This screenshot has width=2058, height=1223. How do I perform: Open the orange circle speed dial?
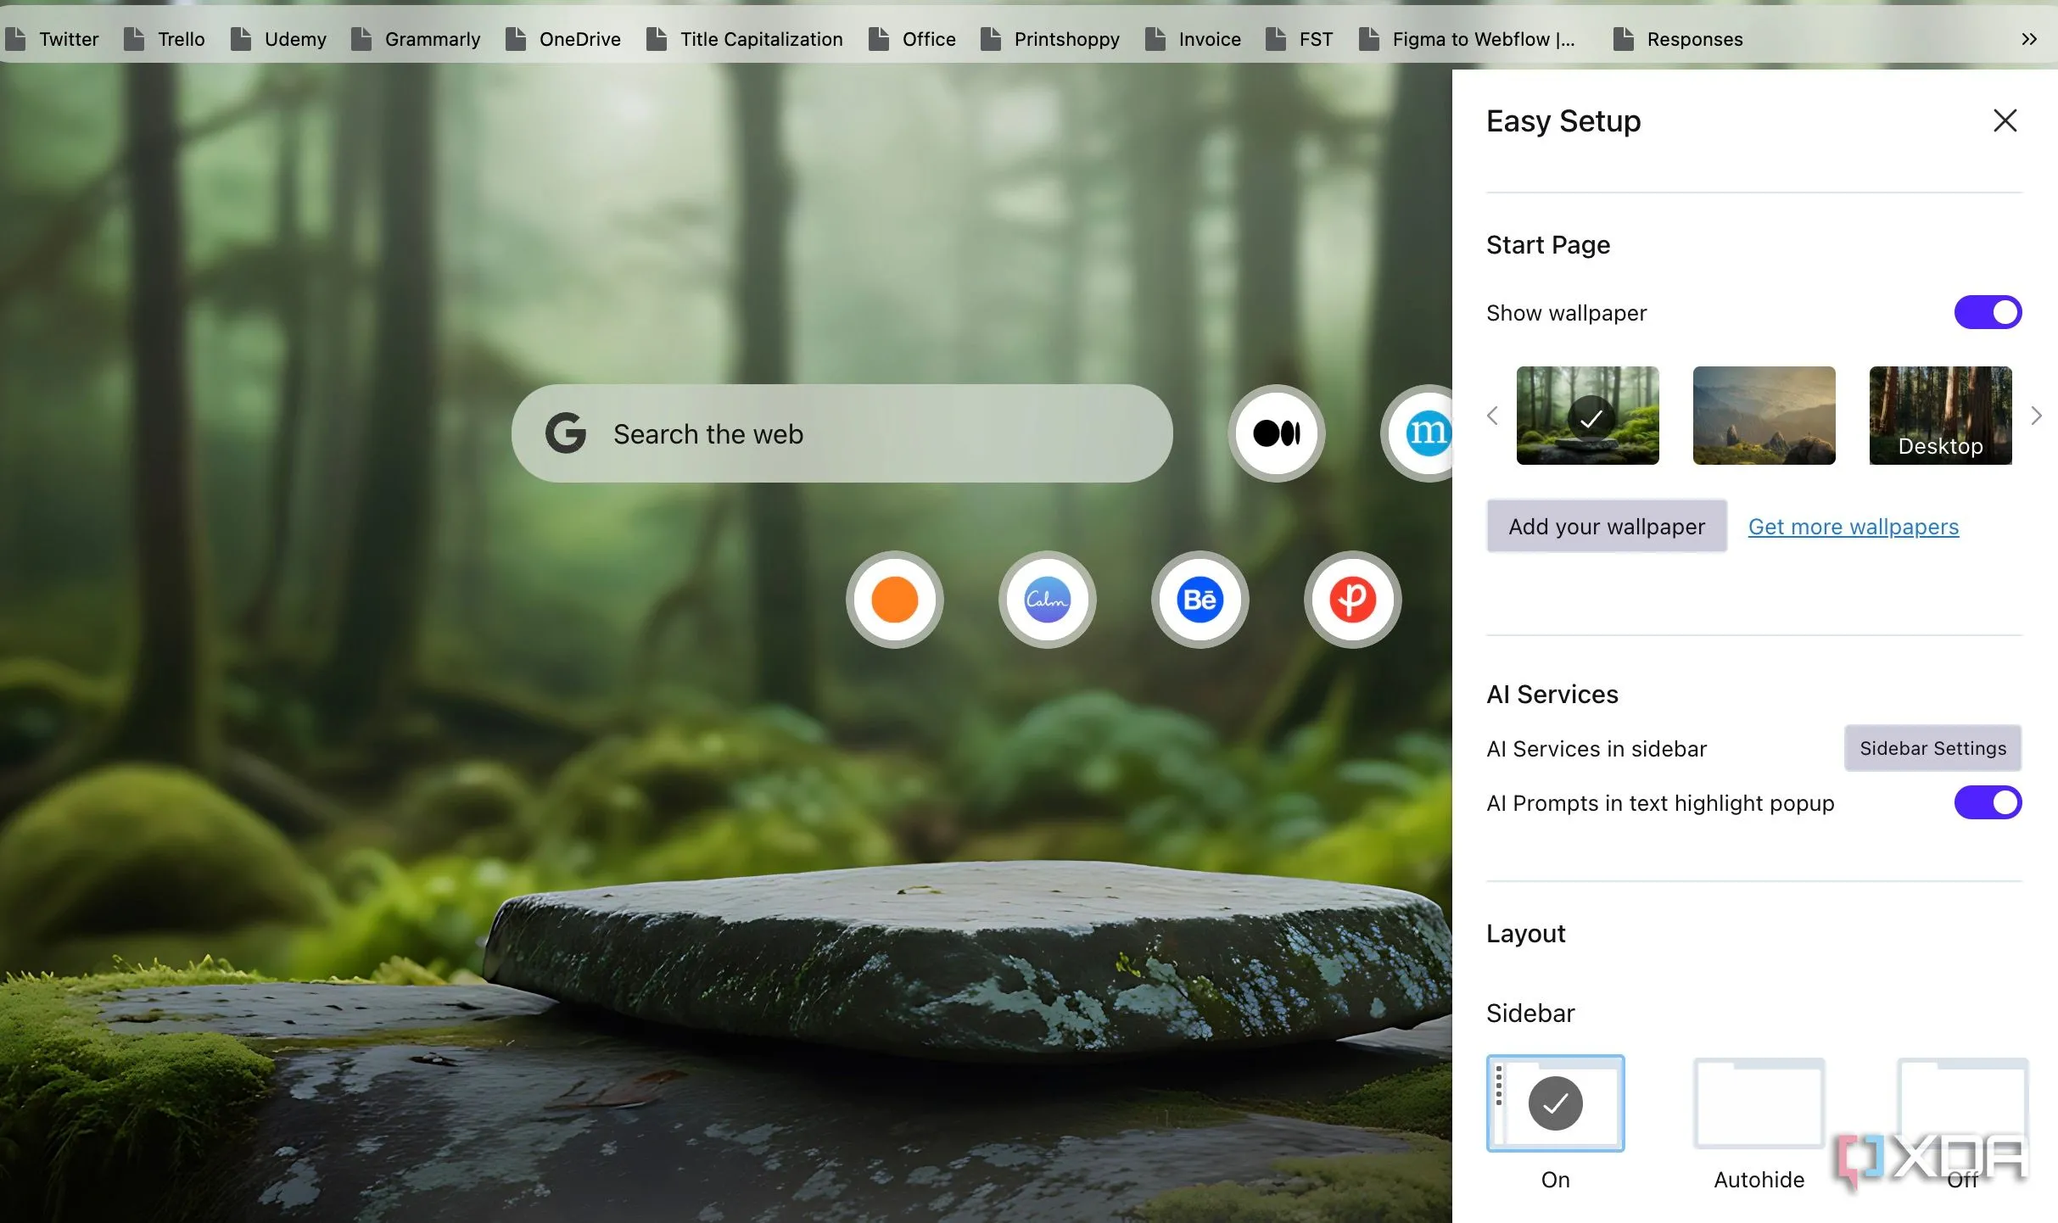[x=894, y=600]
